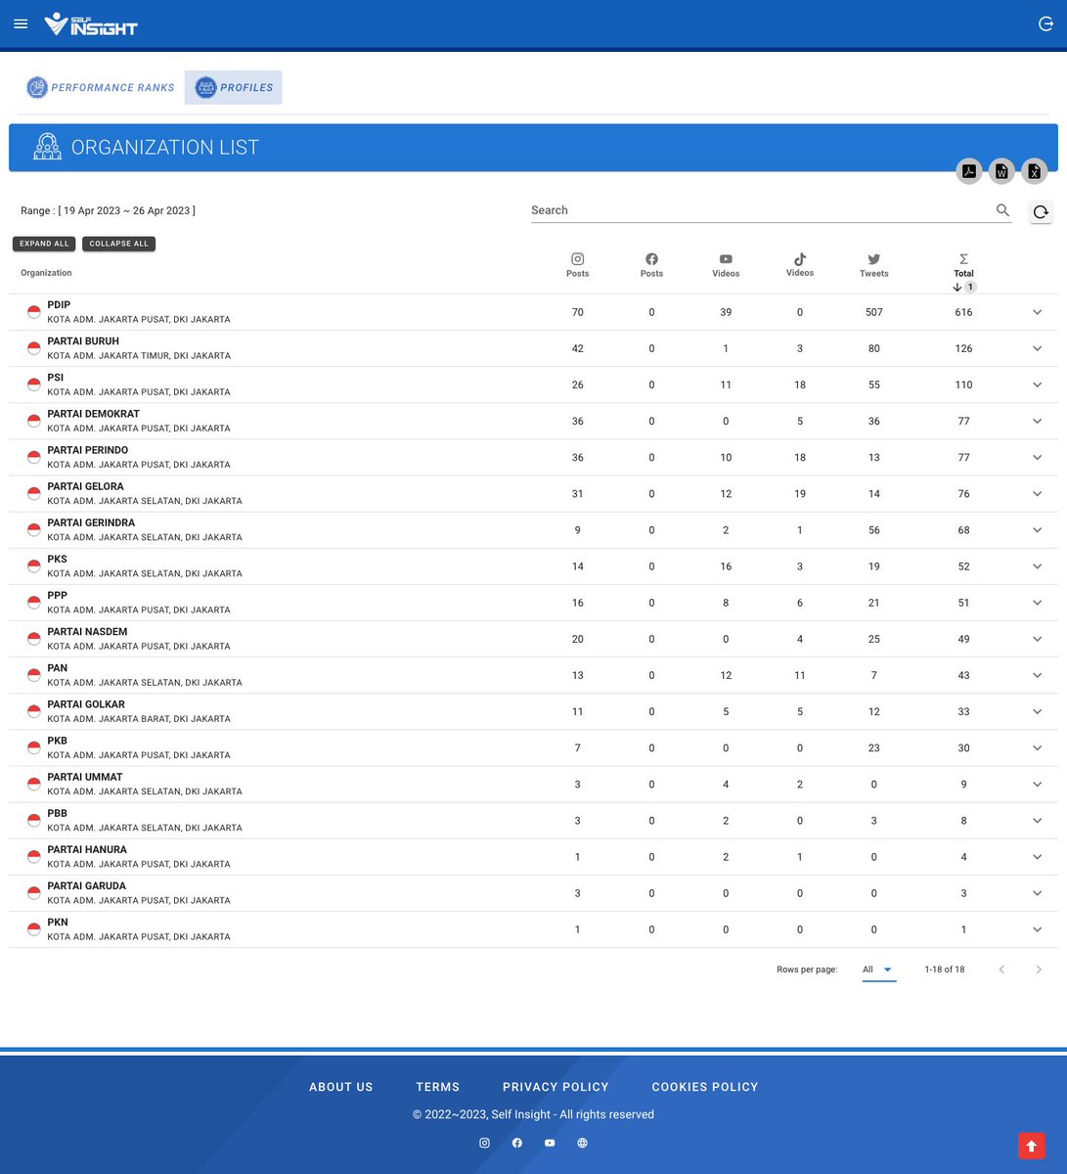Click PDIP tweets value 507
Viewport: 1067px width, 1174px height.
(x=874, y=312)
